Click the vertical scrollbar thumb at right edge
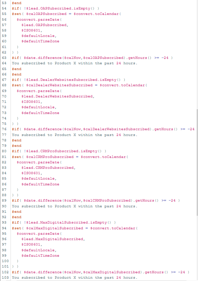This screenshot has width=198, height=281. tap(197, 163)
